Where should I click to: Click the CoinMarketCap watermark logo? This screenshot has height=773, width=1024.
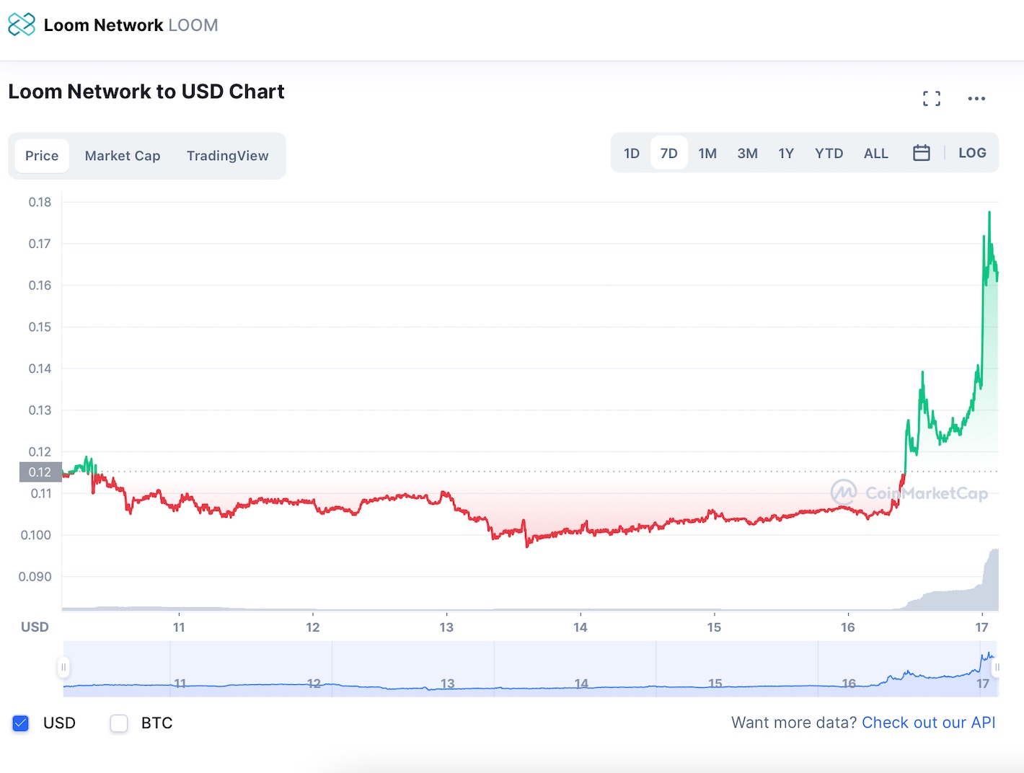tap(909, 493)
